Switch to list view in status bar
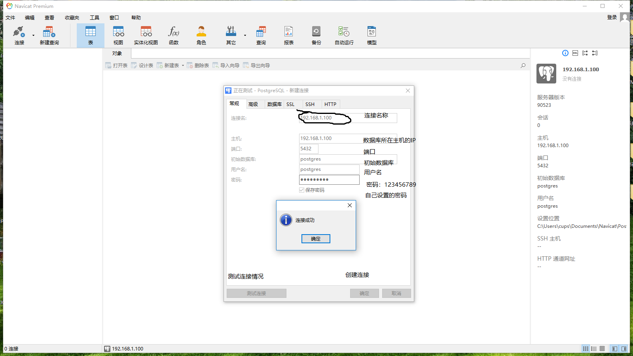The image size is (633, 356). click(x=594, y=348)
